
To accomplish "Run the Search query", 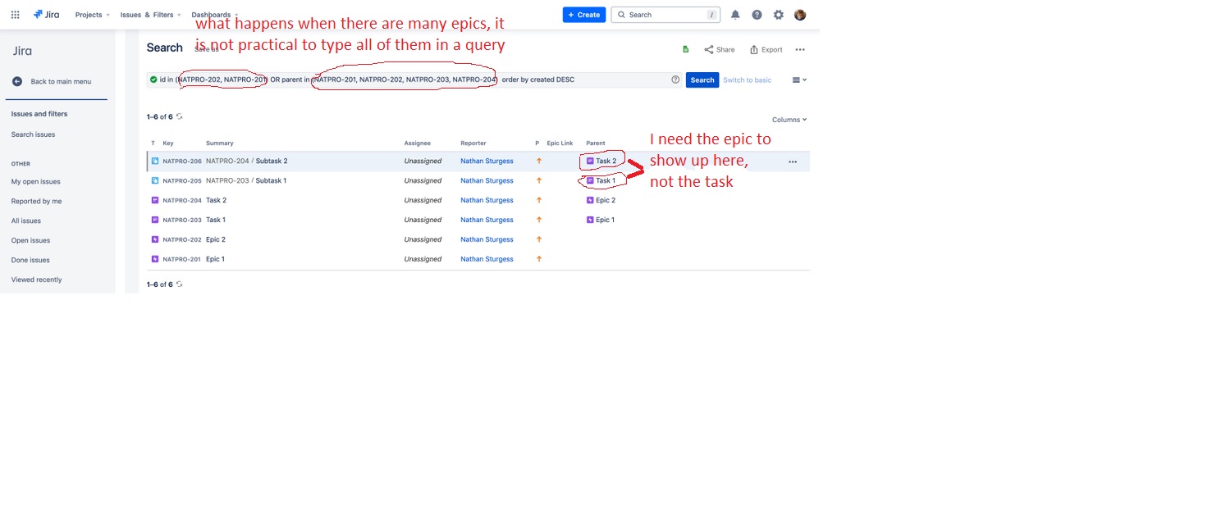I will tap(702, 80).
